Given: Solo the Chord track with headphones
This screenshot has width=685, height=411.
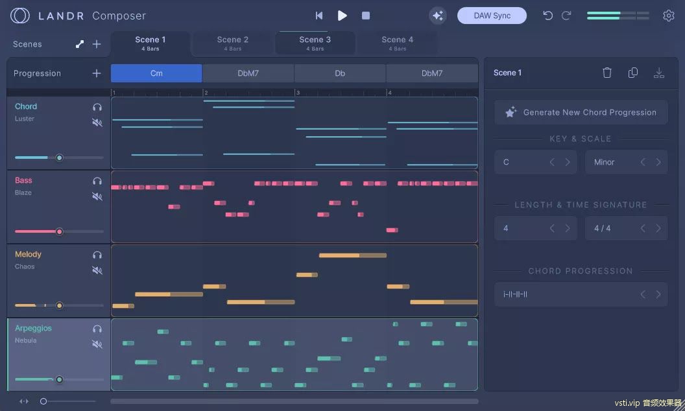Looking at the screenshot, I should point(97,107).
